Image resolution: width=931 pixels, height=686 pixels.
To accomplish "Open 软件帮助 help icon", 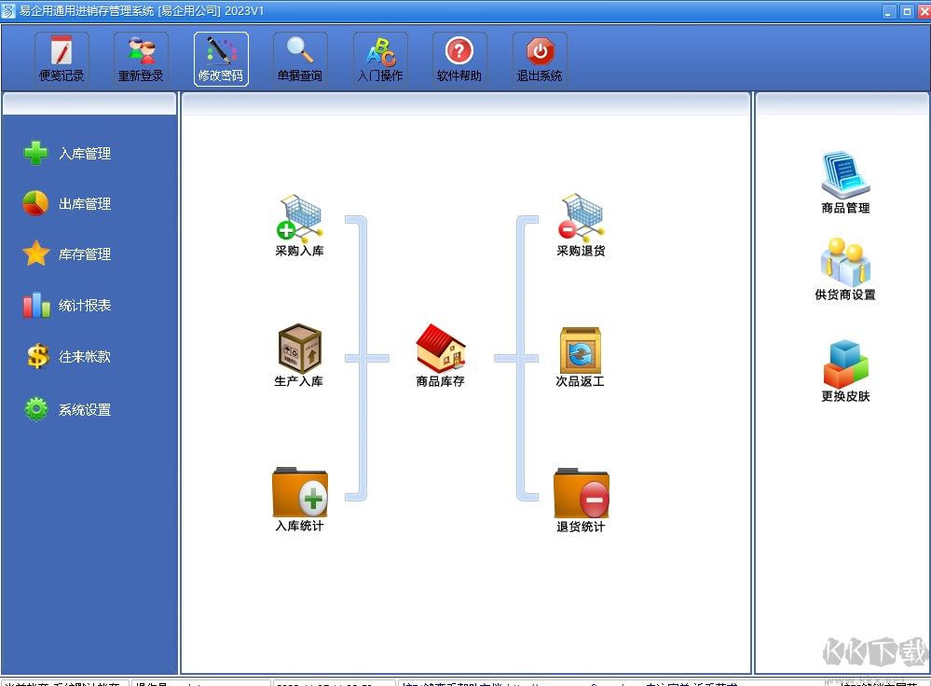I will click(460, 58).
